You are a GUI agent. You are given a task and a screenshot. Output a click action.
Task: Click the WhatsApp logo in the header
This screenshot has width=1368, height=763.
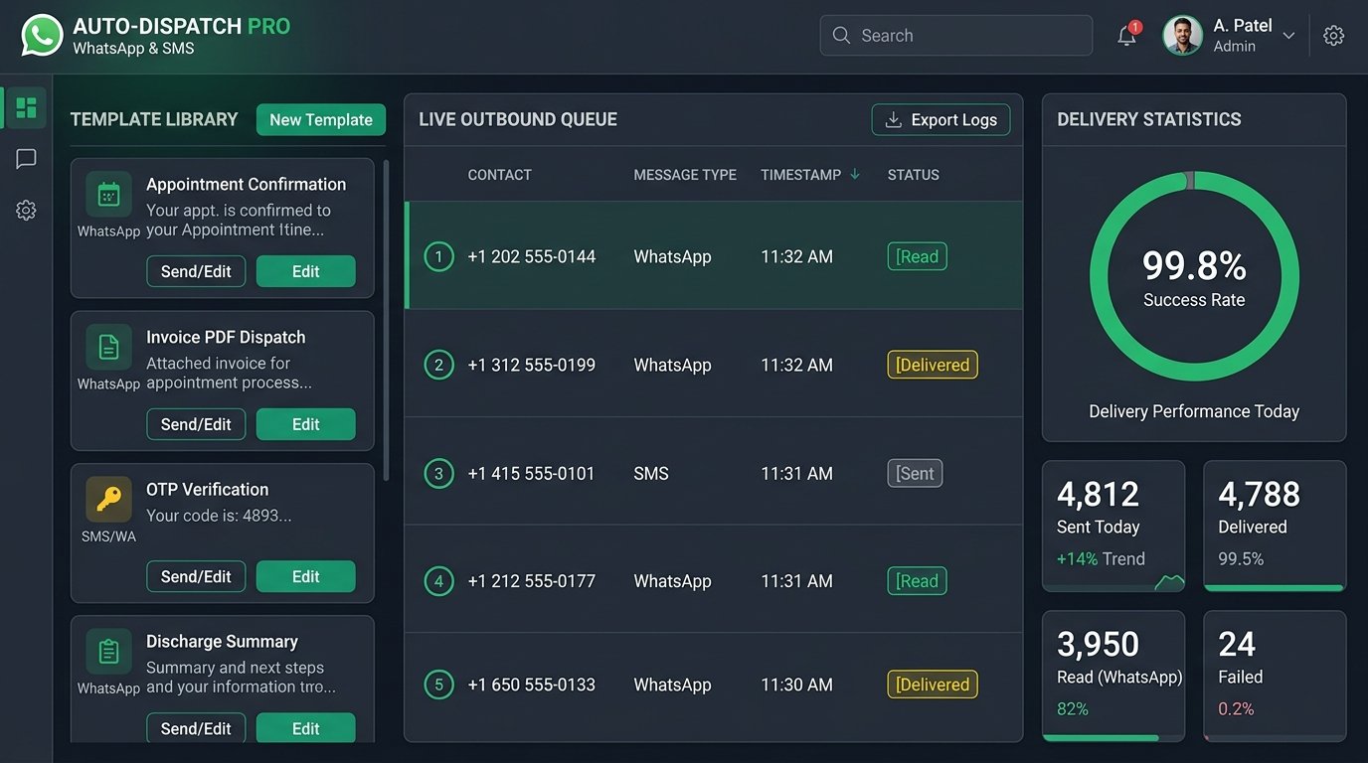click(x=42, y=36)
